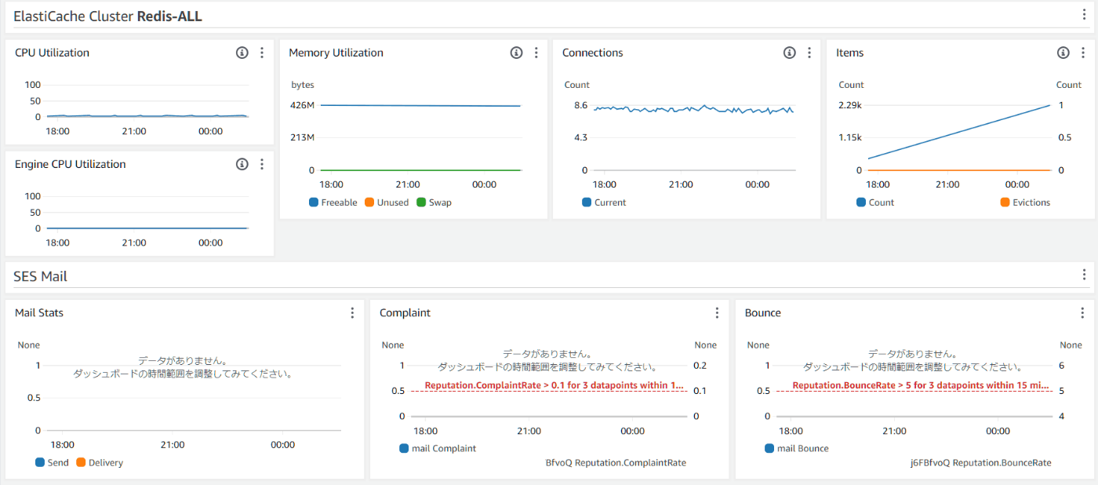Toggle Unused series in Memory Utilization legend
1098x485 pixels.
[x=387, y=202]
